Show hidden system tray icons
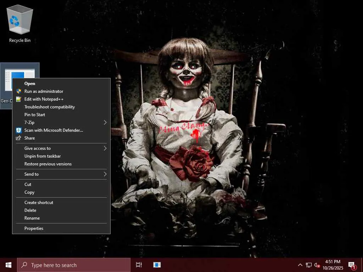Viewport: 363px width, 272px height. [300, 265]
